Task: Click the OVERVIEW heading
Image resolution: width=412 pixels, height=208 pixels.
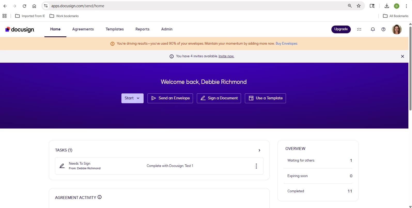Action: [x=295, y=149]
